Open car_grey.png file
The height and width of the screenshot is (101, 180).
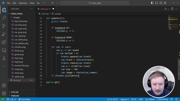coord(21,32)
